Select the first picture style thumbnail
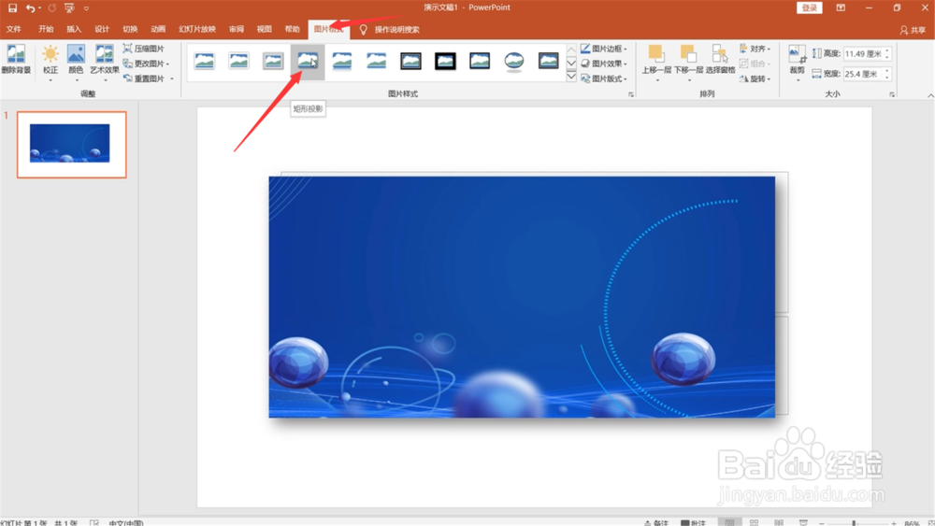The height and width of the screenshot is (526, 935). coord(205,61)
